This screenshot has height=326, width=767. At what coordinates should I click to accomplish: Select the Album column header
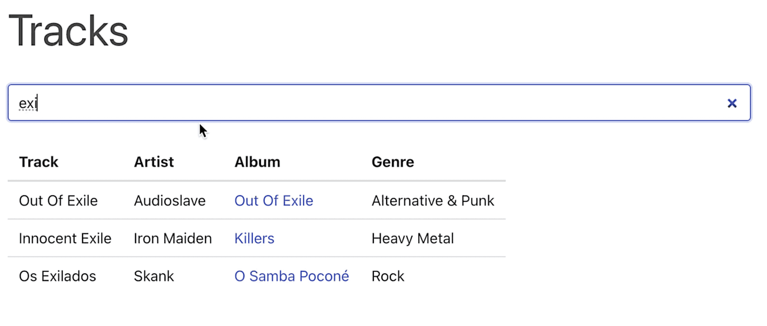257,162
